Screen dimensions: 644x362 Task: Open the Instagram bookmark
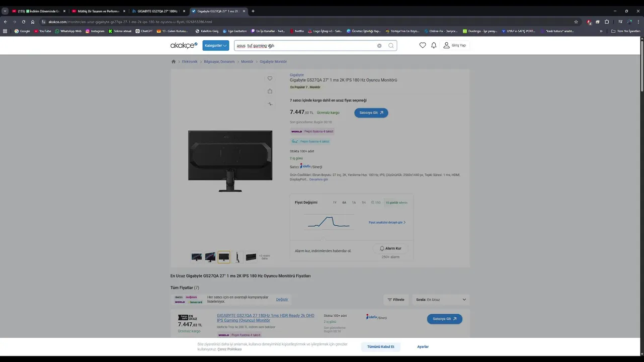pyautogui.click(x=95, y=31)
